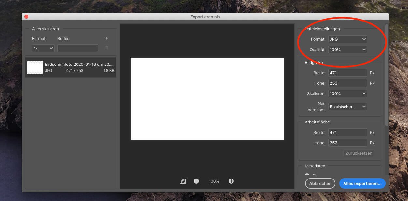
Task: Zoom out with the minus icon
Action: (196, 181)
